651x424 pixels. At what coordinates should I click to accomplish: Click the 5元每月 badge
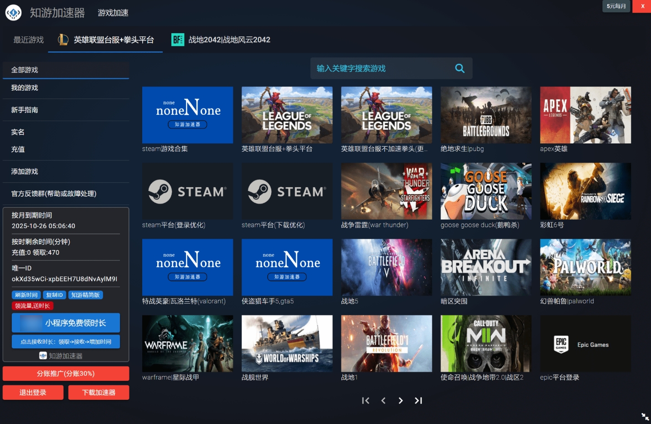(616, 6)
